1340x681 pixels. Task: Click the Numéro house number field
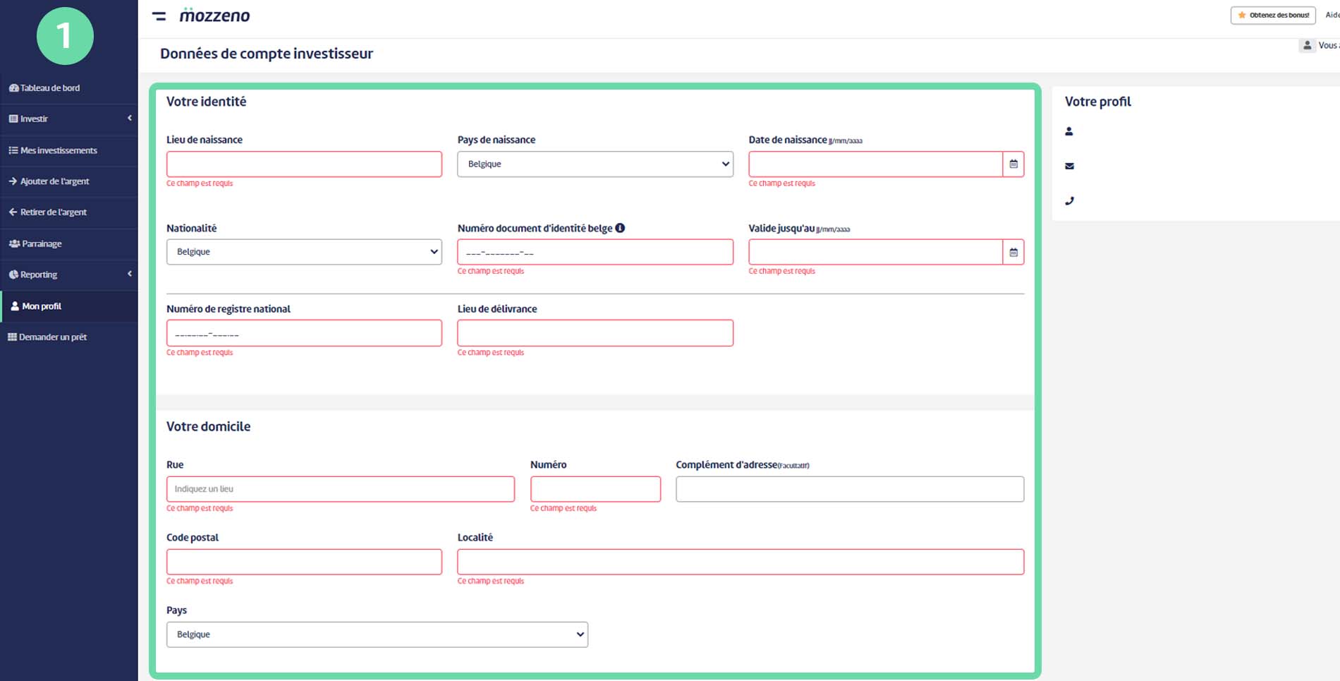click(x=595, y=489)
